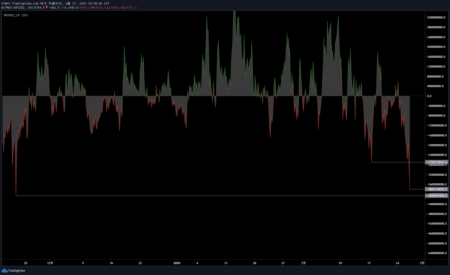Screen dimensions: 450x275
Task: Click the 3200000000.0 axis label
Action: pos(436,17)
